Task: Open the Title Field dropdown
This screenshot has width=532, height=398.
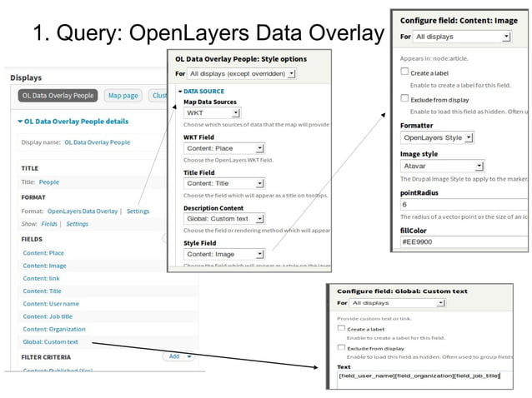Action: pyautogui.click(x=224, y=183)
